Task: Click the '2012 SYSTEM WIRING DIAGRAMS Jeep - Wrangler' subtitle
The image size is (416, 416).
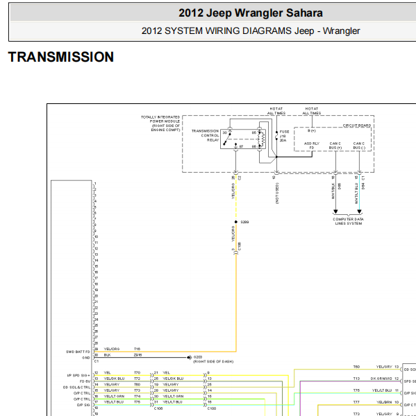Action: [251, 31]
